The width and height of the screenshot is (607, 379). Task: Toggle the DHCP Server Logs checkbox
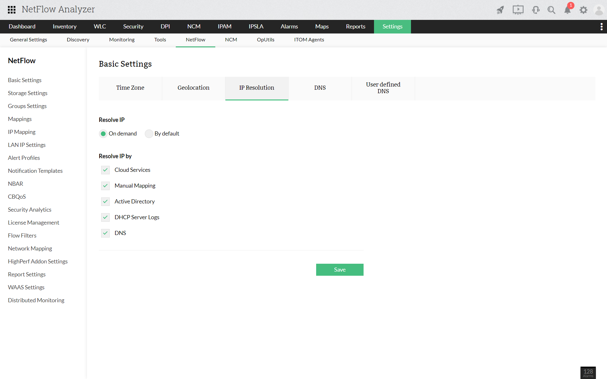point(105,217)
